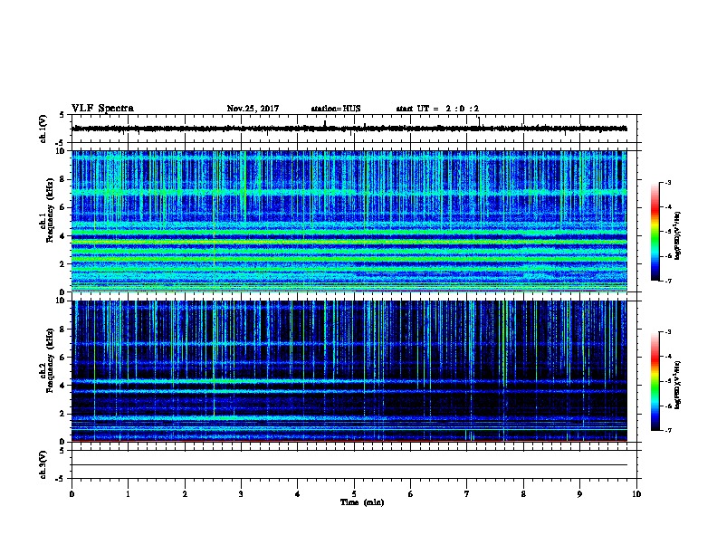The image size is (717, 554).
Task: Click the "Time (min)" axis label
Action: click(x=362, y=502)
